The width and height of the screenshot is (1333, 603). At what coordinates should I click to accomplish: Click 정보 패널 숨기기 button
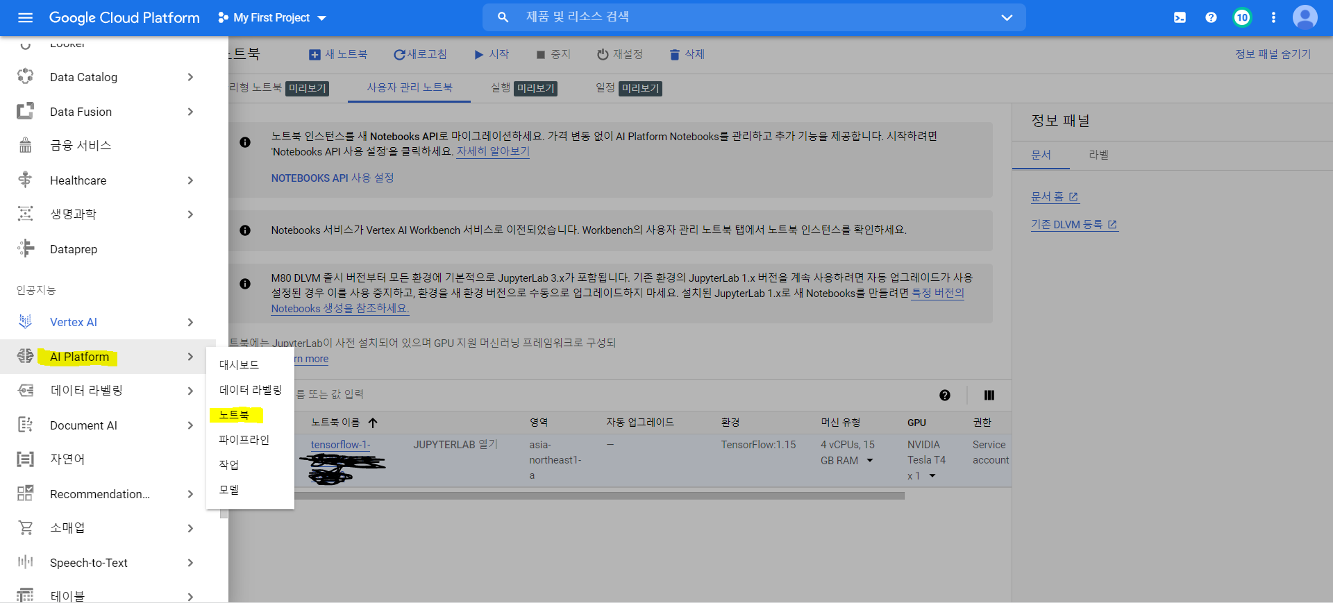click(1273, 54)
